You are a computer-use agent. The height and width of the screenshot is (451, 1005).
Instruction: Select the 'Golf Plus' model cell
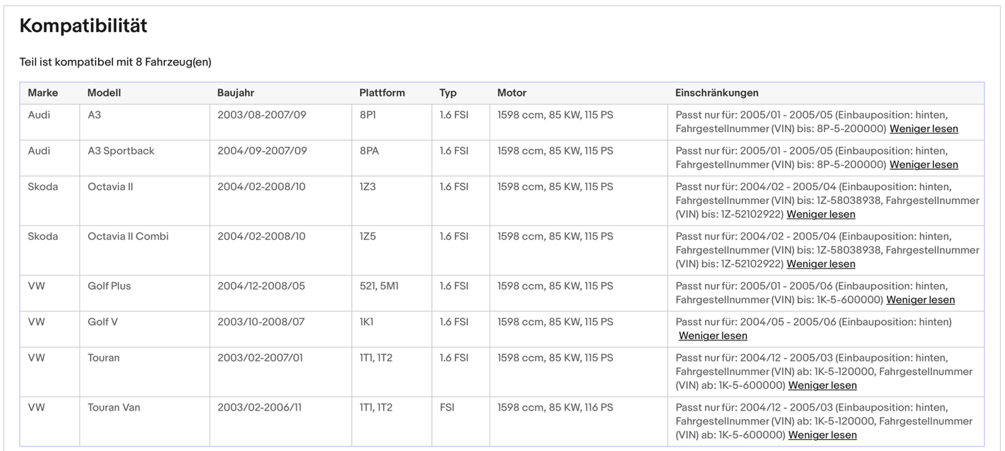[x=109, y=286]
